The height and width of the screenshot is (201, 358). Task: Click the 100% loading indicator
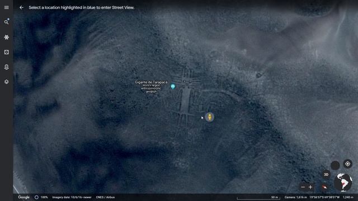(41, 197)
